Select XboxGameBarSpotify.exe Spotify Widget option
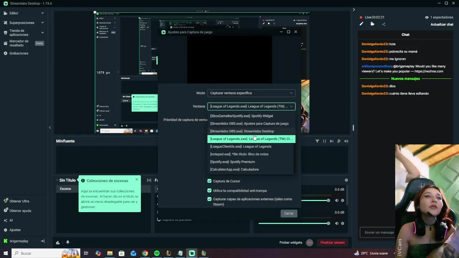The width and height of the screenshot is (459, 258). 251,116
